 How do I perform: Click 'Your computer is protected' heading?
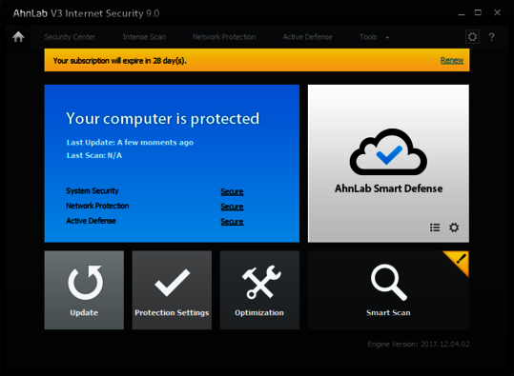(x=162, y=119)
